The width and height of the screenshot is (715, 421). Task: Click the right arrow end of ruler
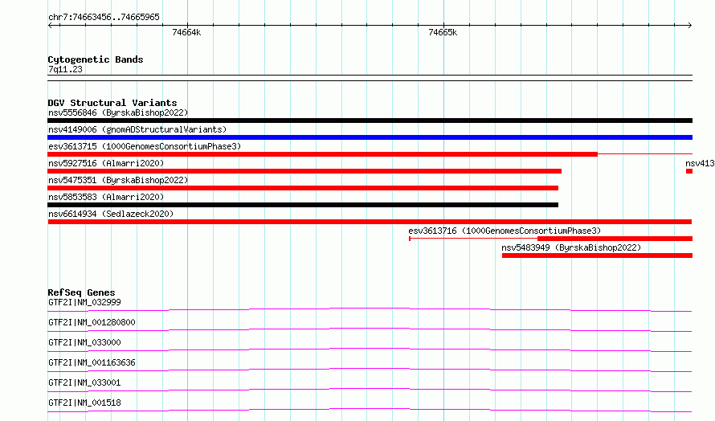(x=689, y=26)
